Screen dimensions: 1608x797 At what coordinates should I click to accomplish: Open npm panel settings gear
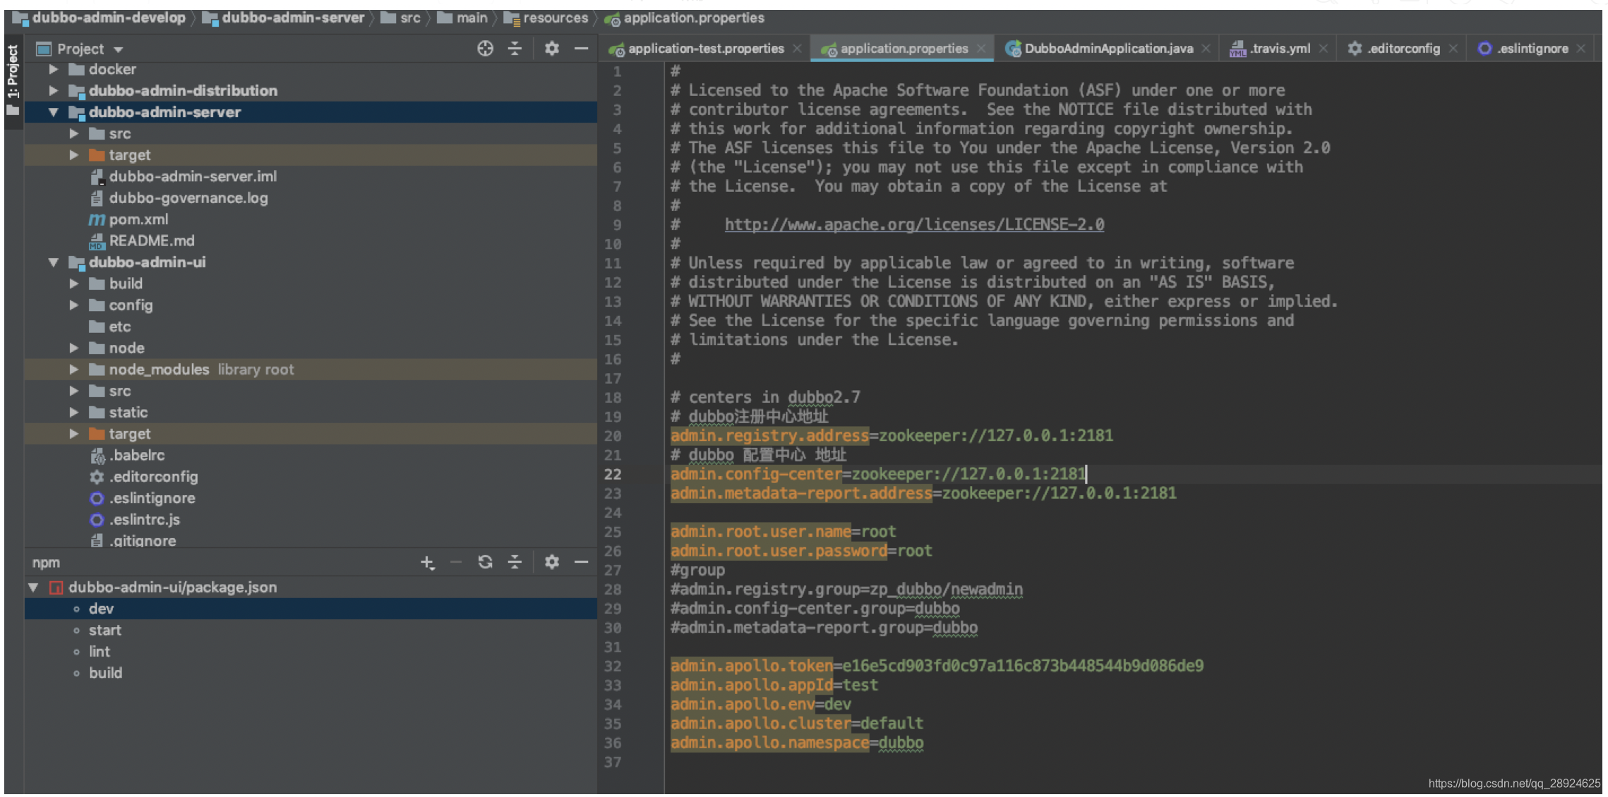tap(552, 562)
